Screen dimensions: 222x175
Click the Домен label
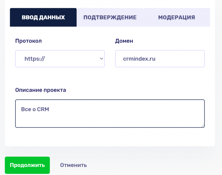click(x=124, y=41)
